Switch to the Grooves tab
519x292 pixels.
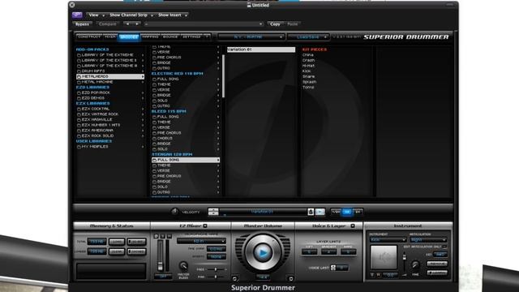pyautogui.click(x=129, y=36)
